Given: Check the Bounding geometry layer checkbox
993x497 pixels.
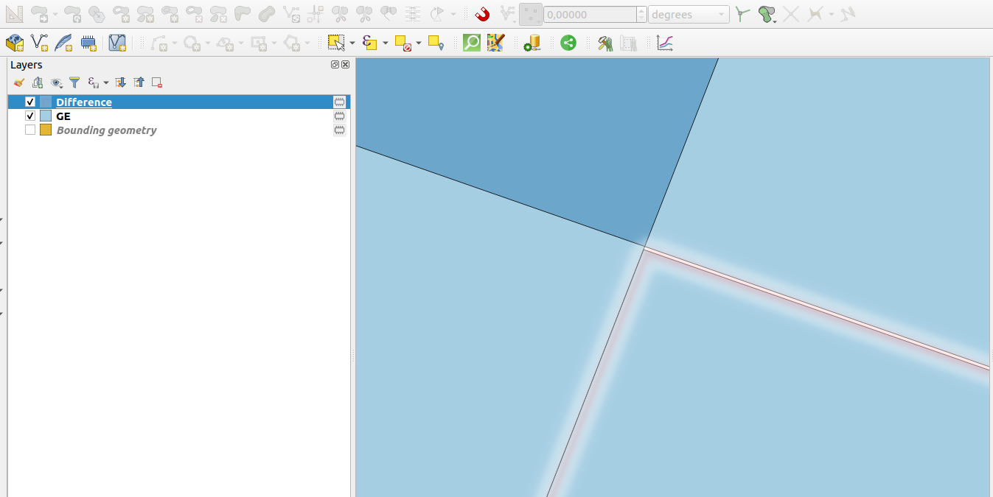Looking at the screenshot, I should (30, 130).
